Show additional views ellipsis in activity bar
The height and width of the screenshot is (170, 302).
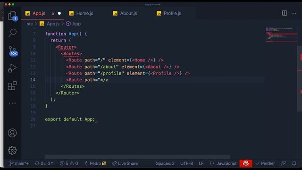pyautogui.click(x=12, y=103)
